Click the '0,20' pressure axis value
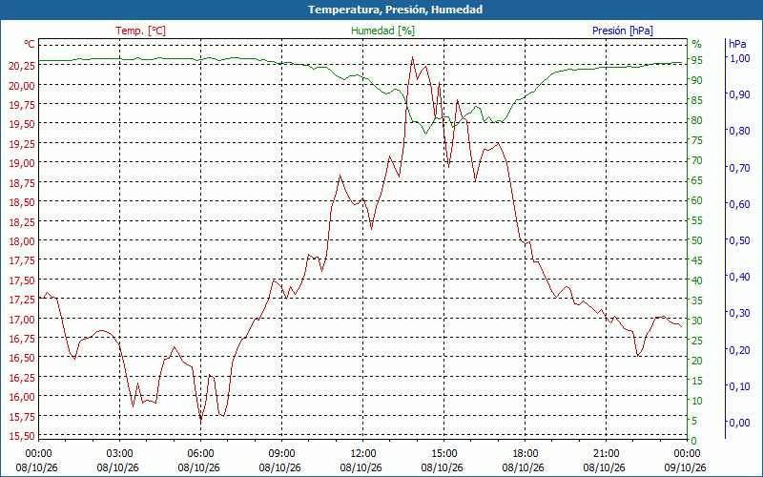Viewport: 763px width, 477px height. 740,349
